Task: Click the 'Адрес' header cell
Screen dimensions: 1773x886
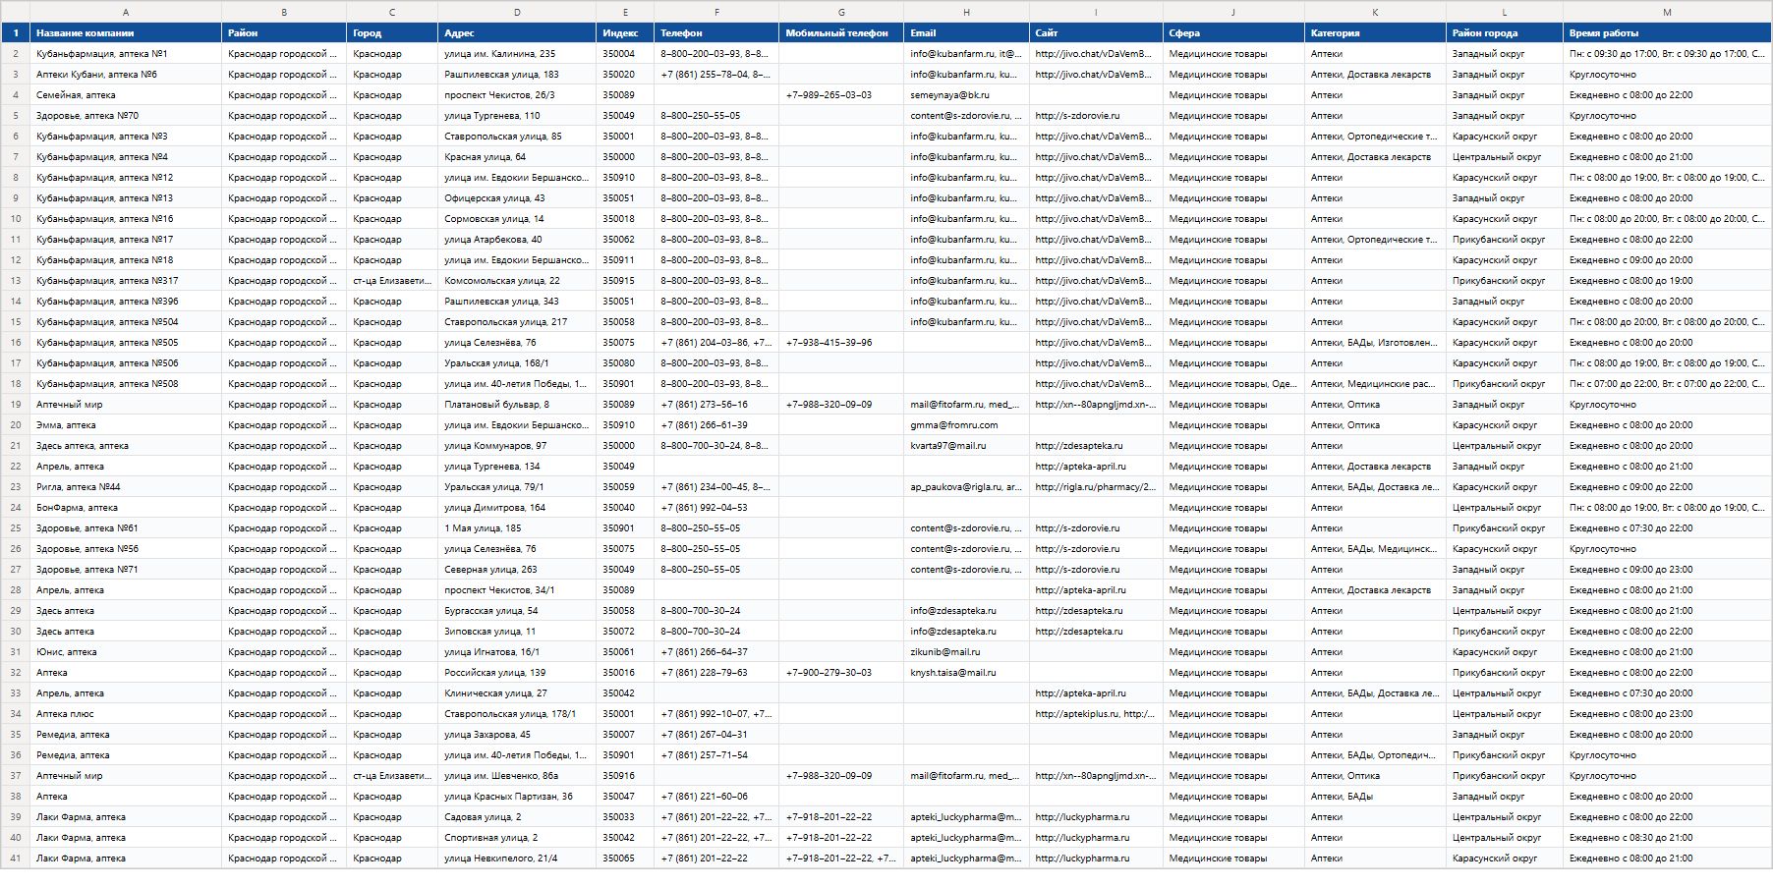Action: coord(517,33)
